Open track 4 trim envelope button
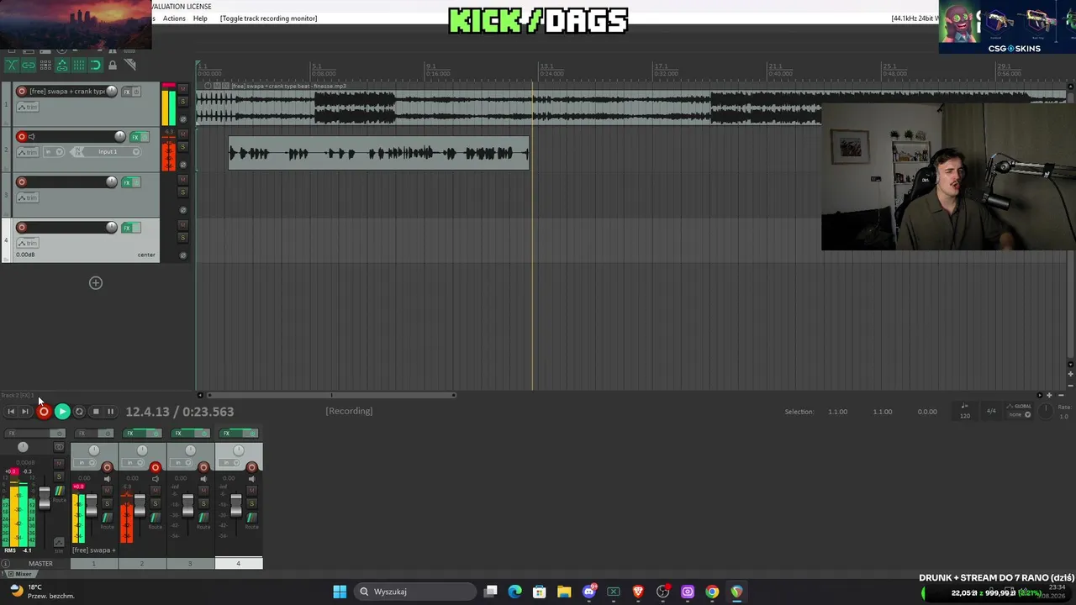Image resolution: width=1076 pixels, height=605 pixels. pyautogui.click(x=28, y=243)
